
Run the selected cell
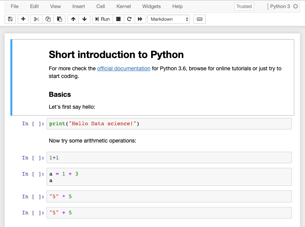tap(103, 19)
